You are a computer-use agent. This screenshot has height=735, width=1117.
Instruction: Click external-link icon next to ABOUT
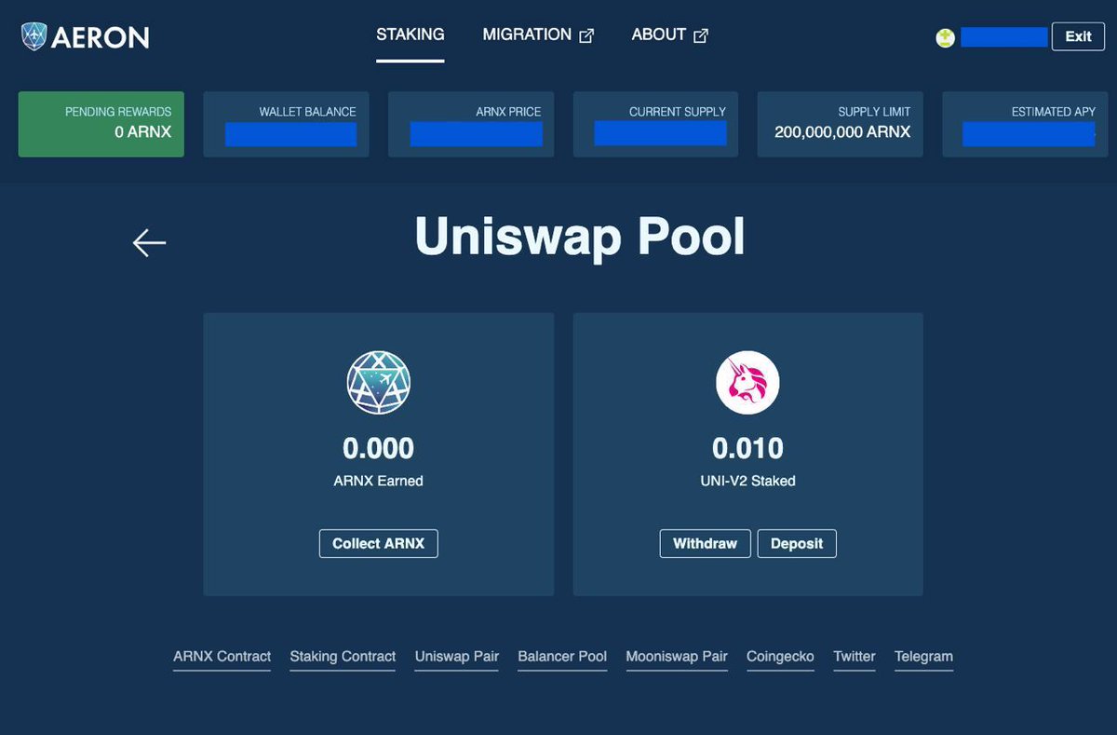[701, 36]
